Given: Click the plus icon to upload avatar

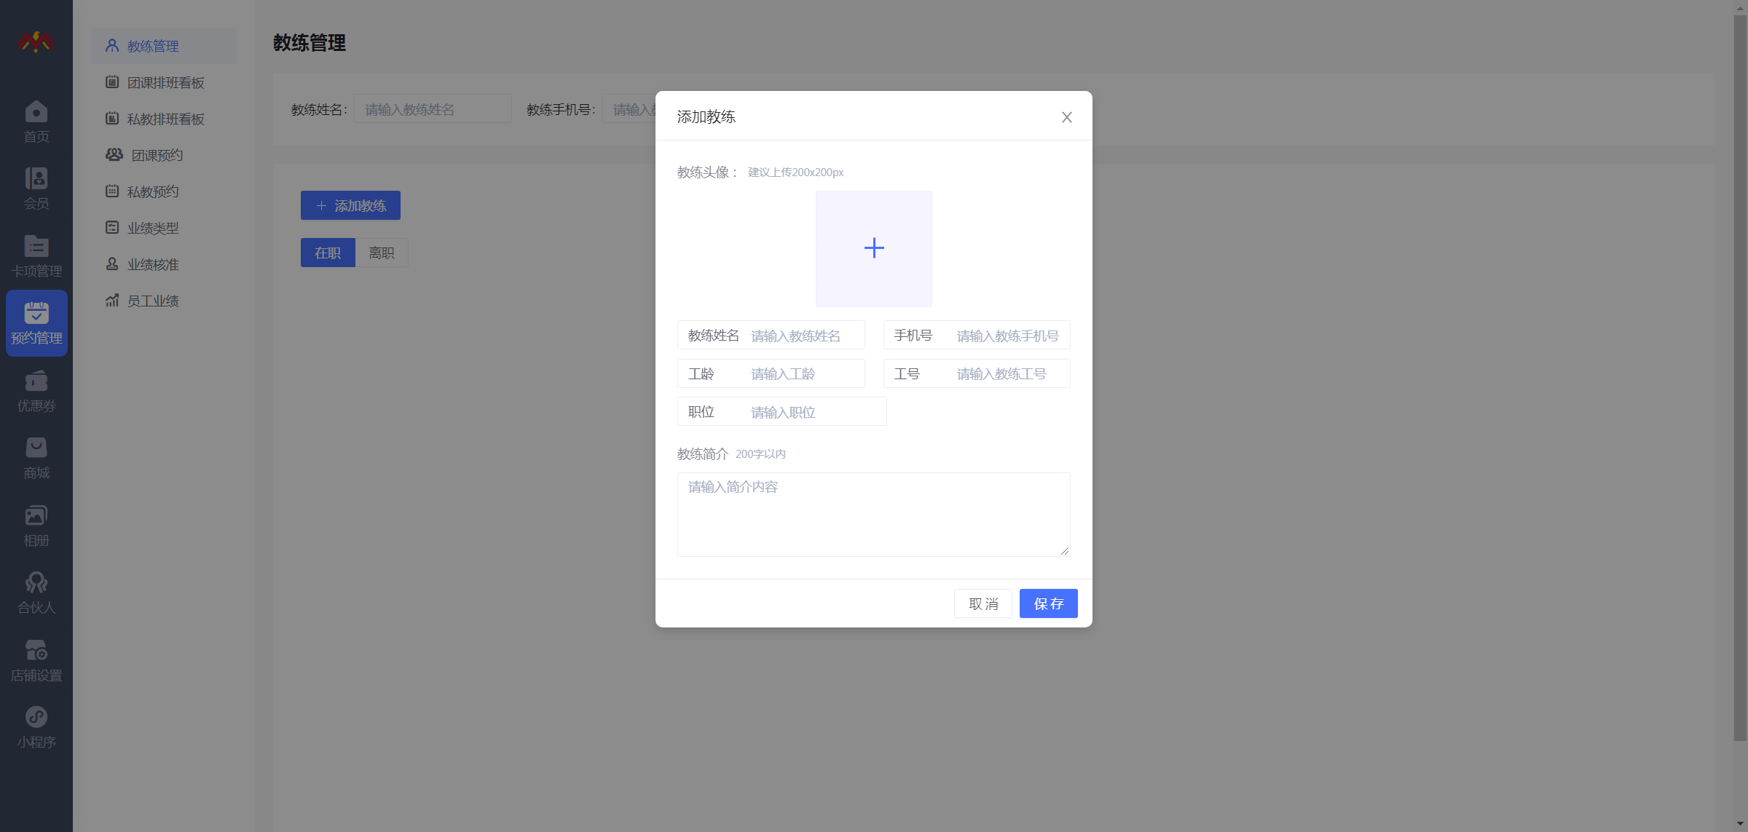Looking at the screenshot, I should coord(874,249).
